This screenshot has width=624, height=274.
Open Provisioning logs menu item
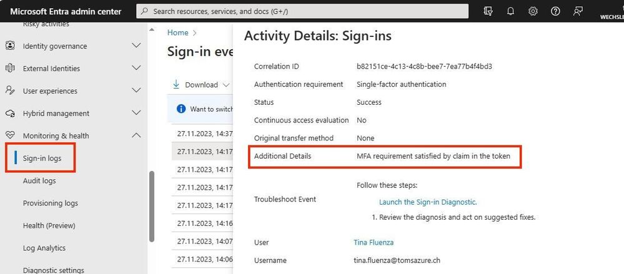click(x=51, y=203)
